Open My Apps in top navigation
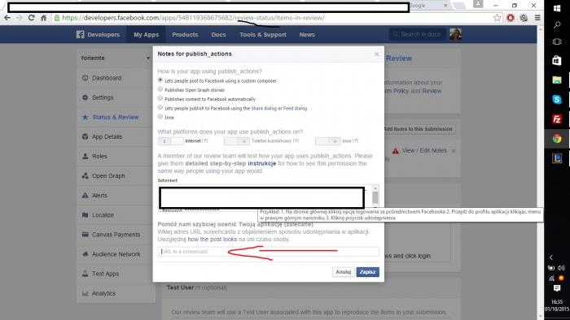Viewport: 570px width, 320px height. tap(146, 35)
